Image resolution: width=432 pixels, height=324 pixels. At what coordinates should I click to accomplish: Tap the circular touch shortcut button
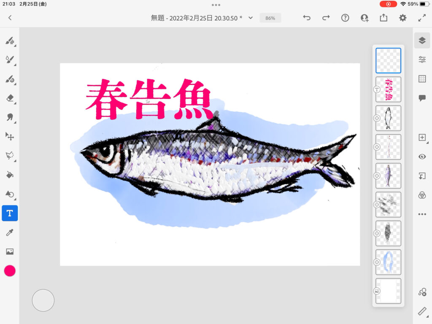(x=43, y=300)
